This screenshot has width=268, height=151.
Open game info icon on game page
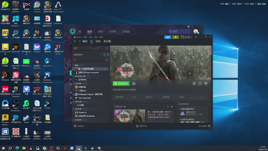click(x=200, y=84)
